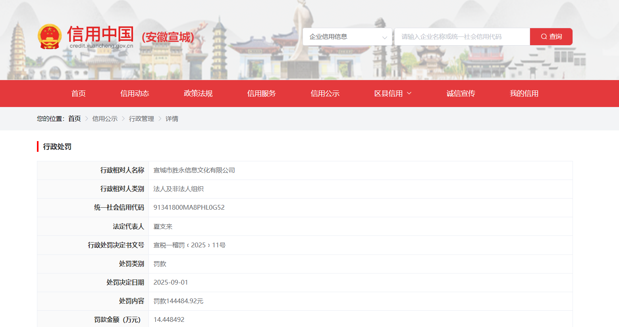Screen dimensions: 619x327
Task: Click the 行政相对人类别 row label
Action: click(122, 189)
